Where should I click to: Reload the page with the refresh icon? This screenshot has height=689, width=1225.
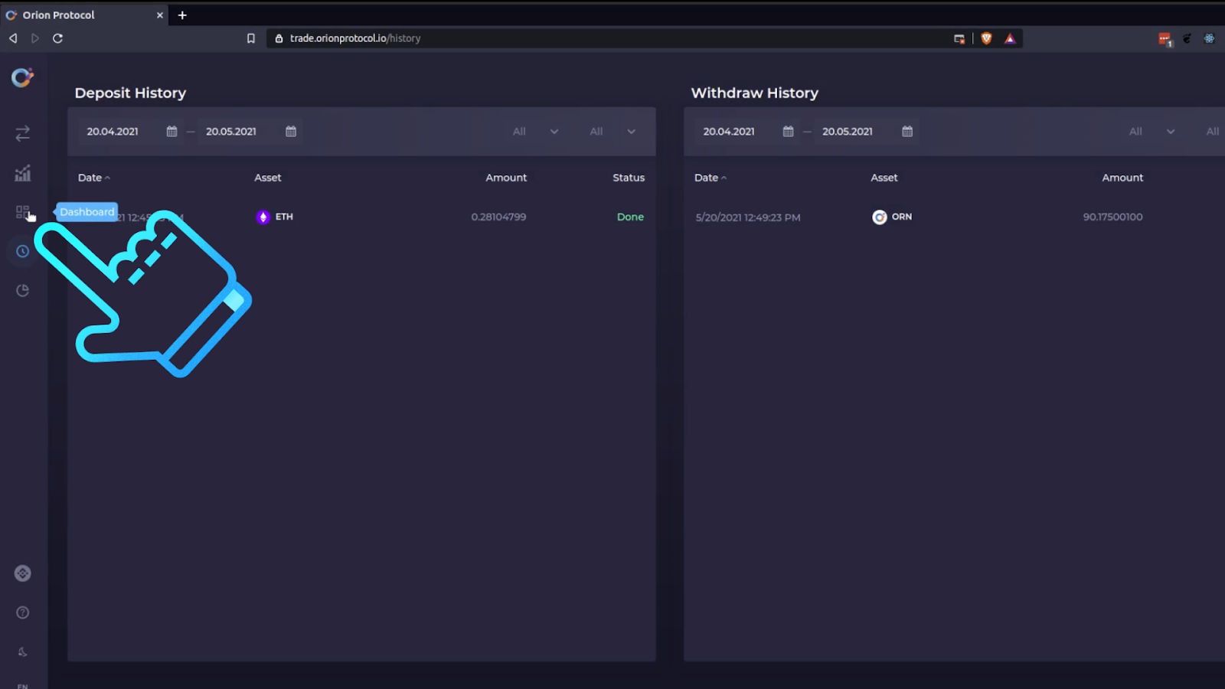(x=57, y=38)
